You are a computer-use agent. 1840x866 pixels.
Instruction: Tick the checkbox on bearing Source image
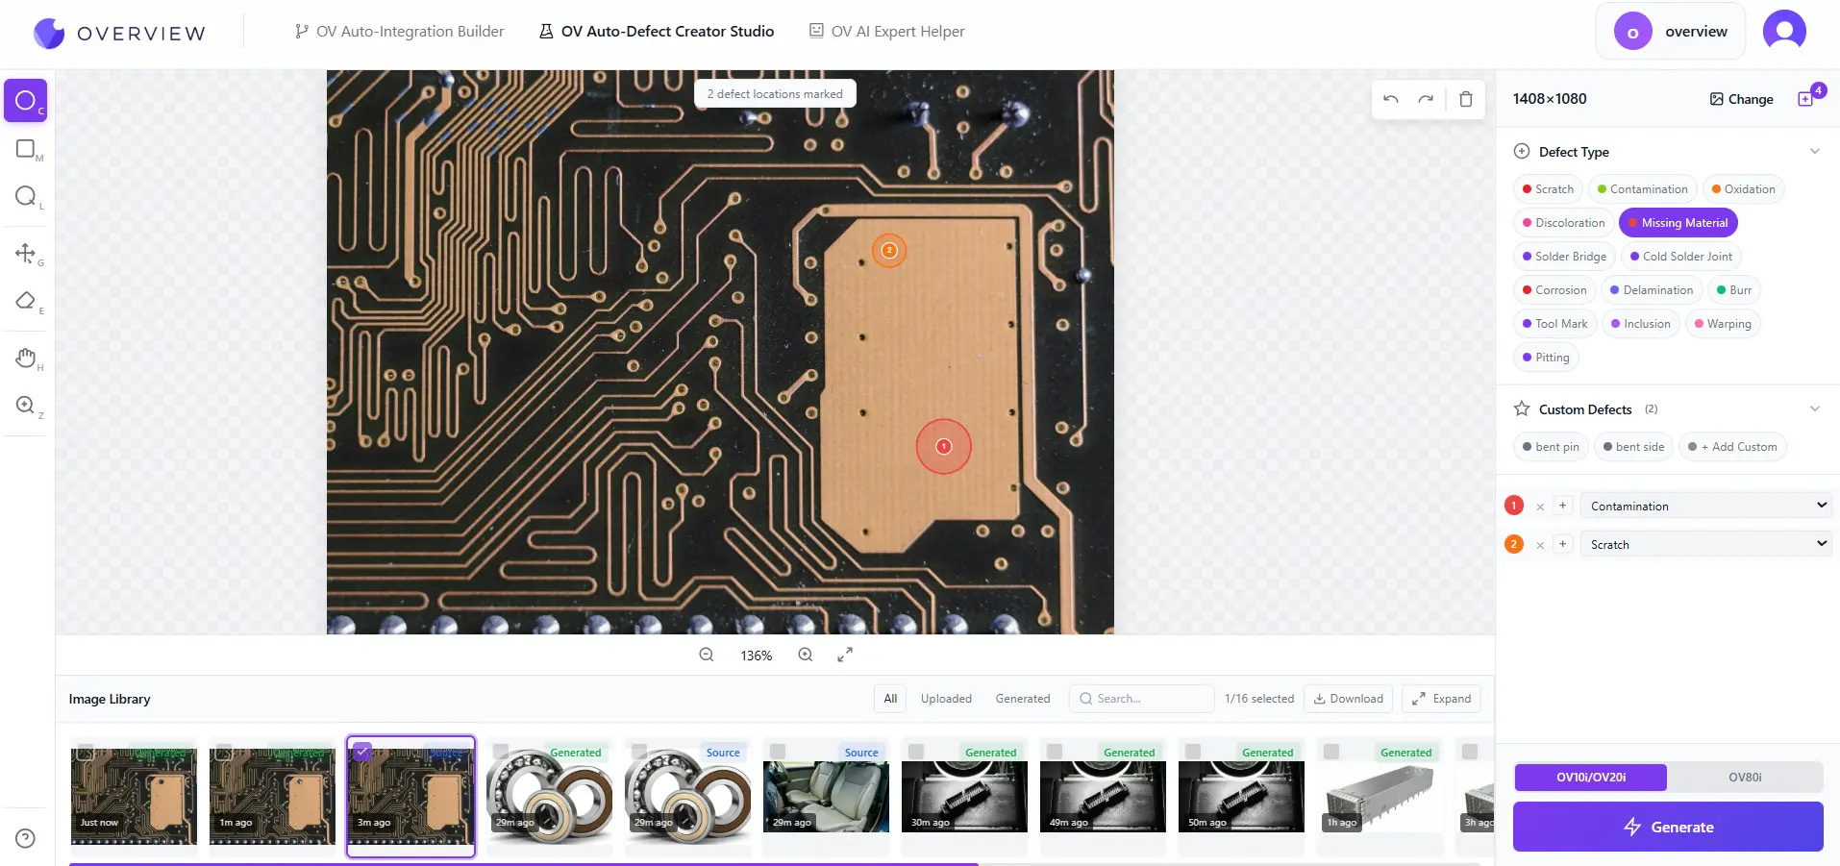point(639,752)
